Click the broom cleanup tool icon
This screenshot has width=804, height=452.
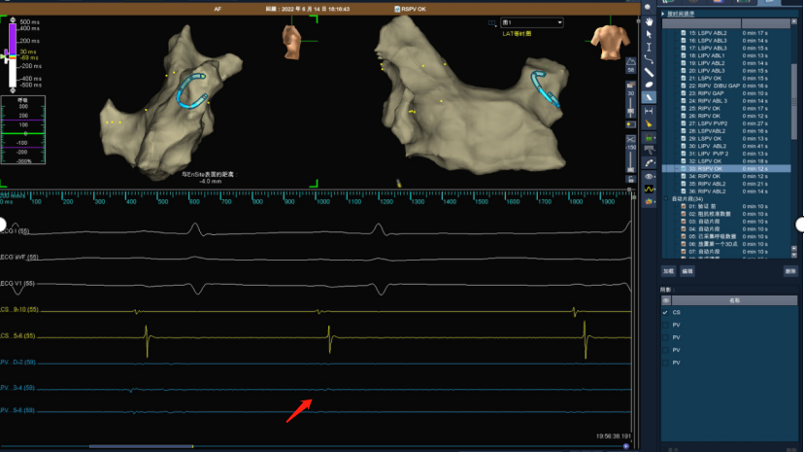tap(649, 123)
